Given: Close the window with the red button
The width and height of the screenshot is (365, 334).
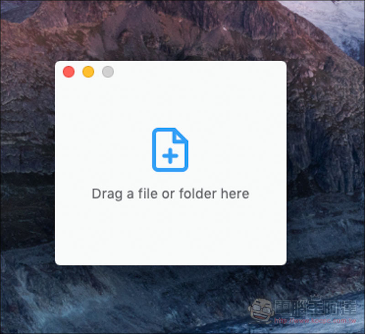Looking at the screenshot, I should point(68,72).
